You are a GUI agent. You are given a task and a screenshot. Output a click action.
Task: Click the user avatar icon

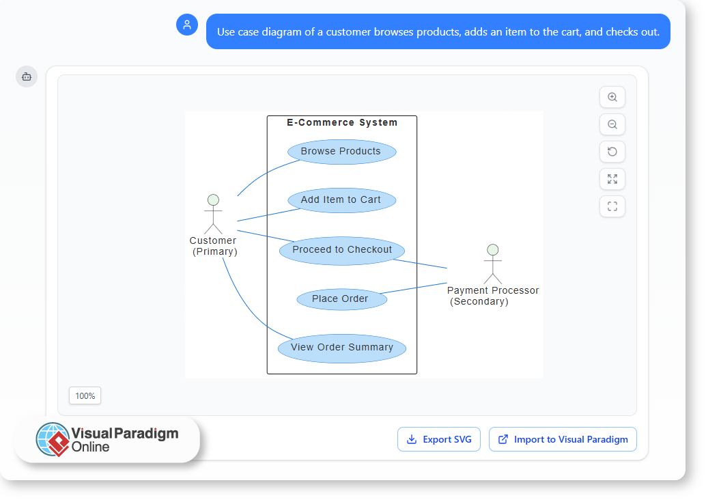coord(187,25)
